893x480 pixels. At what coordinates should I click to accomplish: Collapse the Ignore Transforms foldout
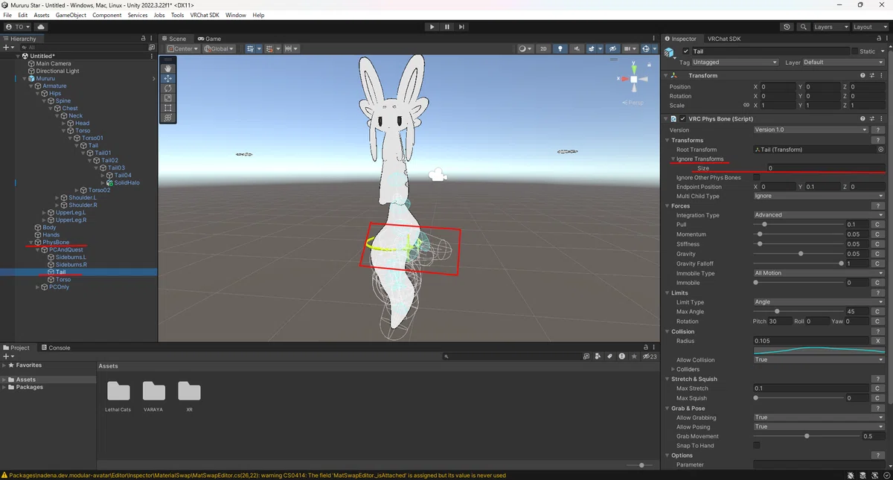(x=673, y=159)
